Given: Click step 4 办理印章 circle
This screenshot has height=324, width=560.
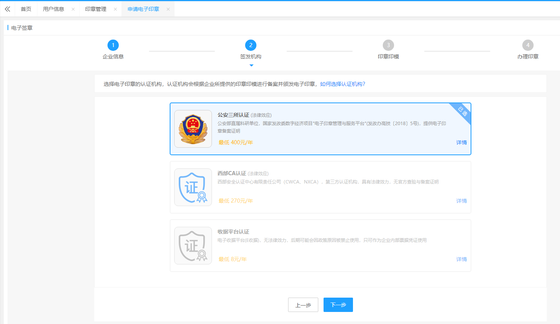Looking at the screenshot, I should coord(528,45).
